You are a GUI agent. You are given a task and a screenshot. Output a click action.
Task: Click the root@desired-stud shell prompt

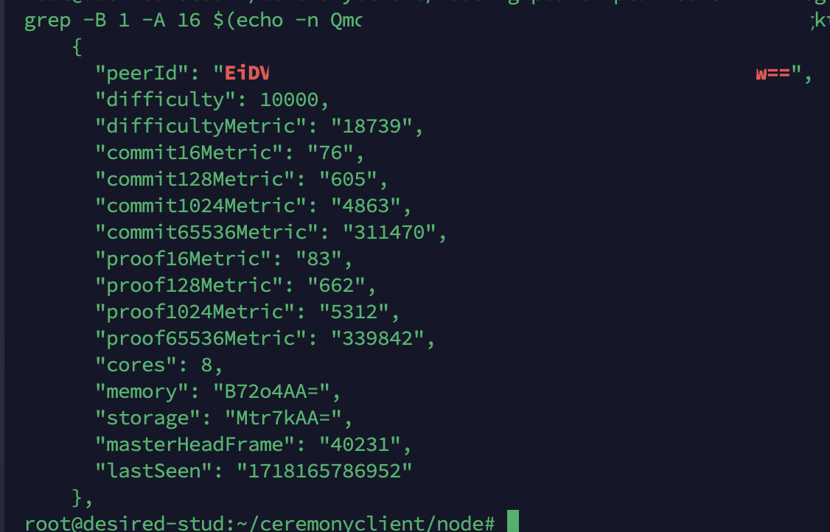point(259,524)
